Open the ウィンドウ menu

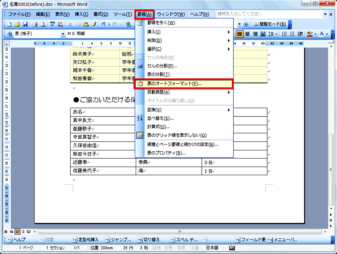point(171,14)
